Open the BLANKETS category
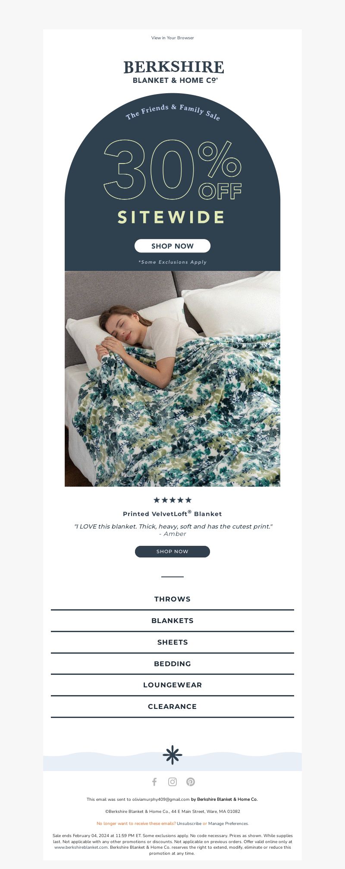Image resolution: width=345 pixels, height=869 pixels. 172,620
